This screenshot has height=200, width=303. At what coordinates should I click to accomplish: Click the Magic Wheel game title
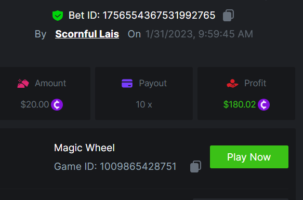[84, 148]
